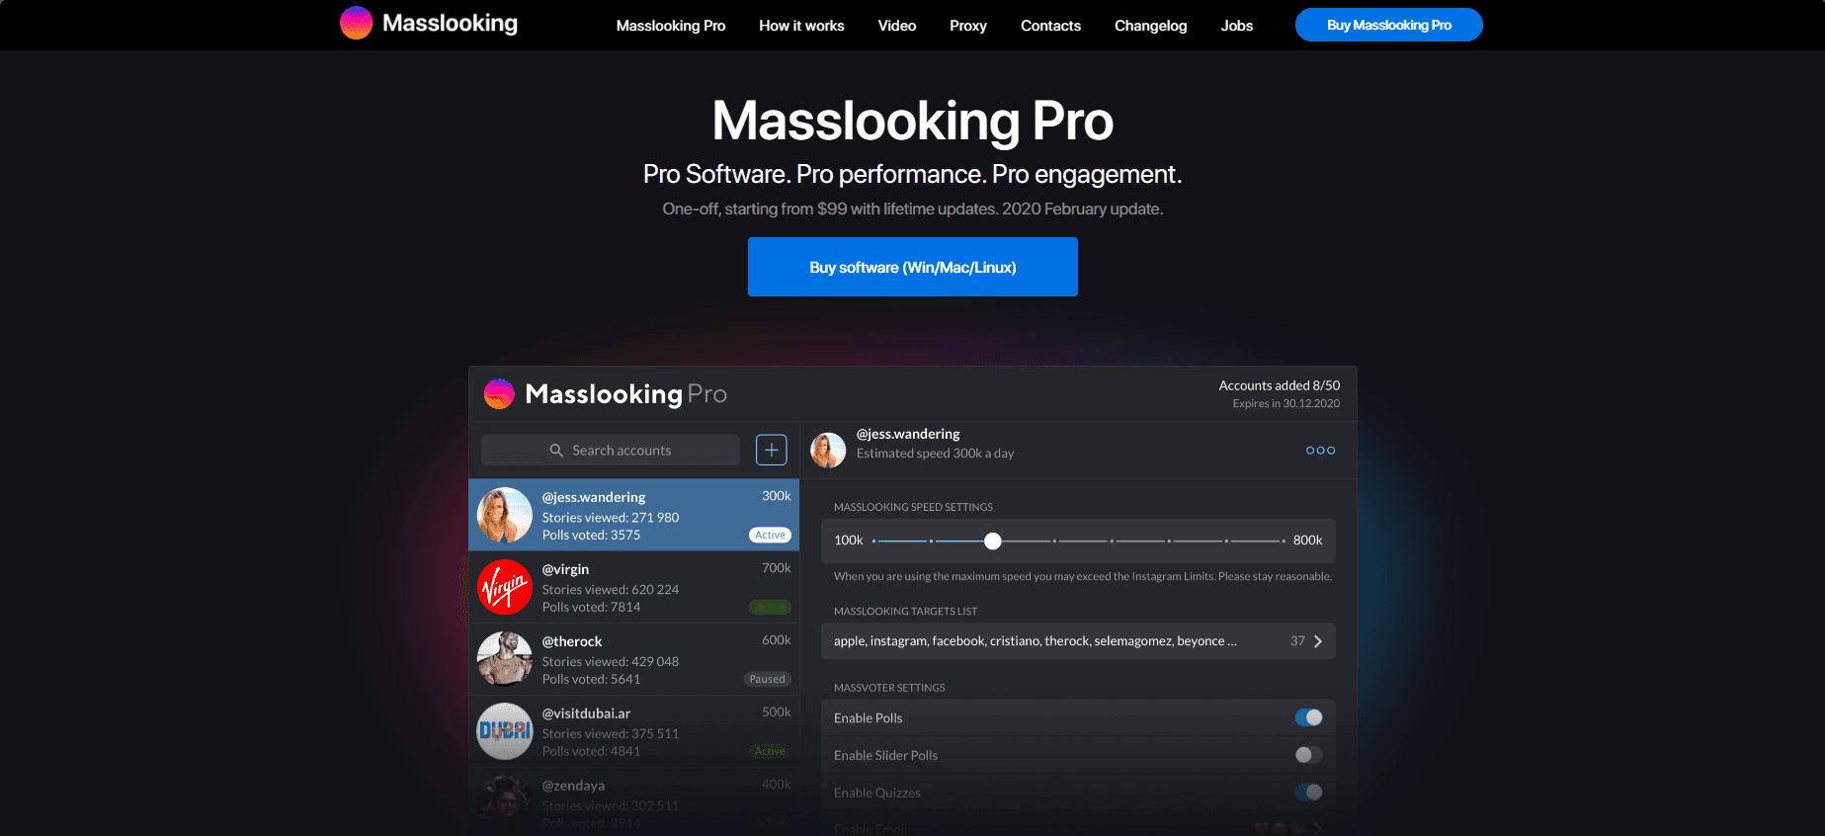Click the search magnifier icon
The image size is (1825, 836).
[556, 450]
